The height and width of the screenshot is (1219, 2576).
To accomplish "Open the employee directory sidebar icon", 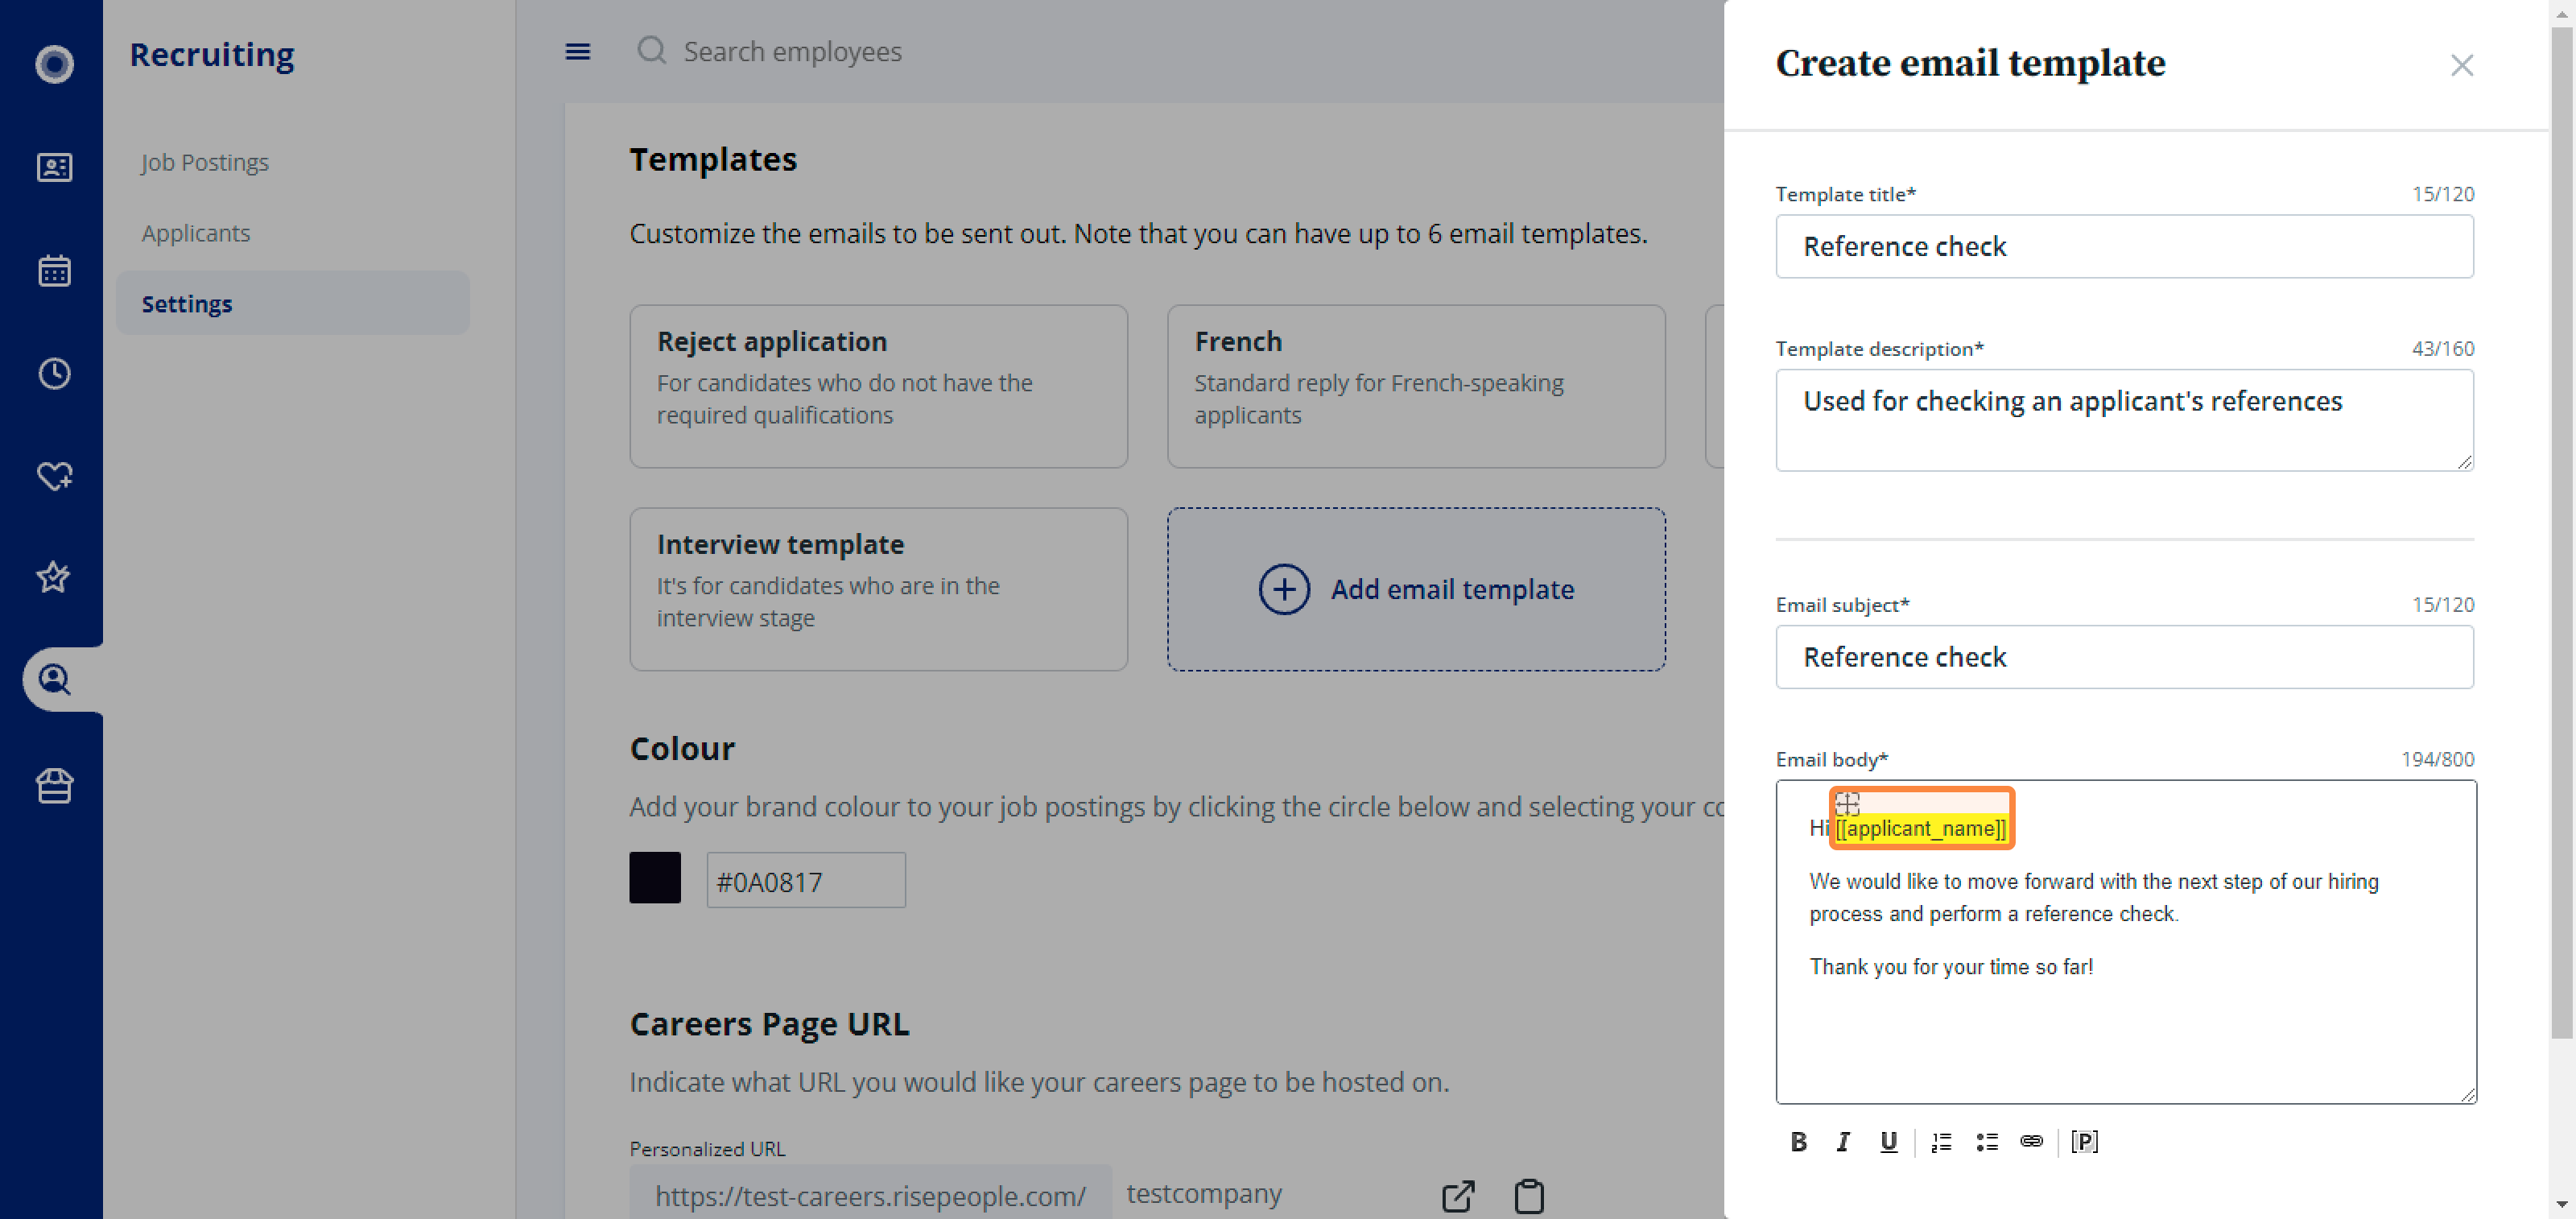I will click(x=54, y=167).
